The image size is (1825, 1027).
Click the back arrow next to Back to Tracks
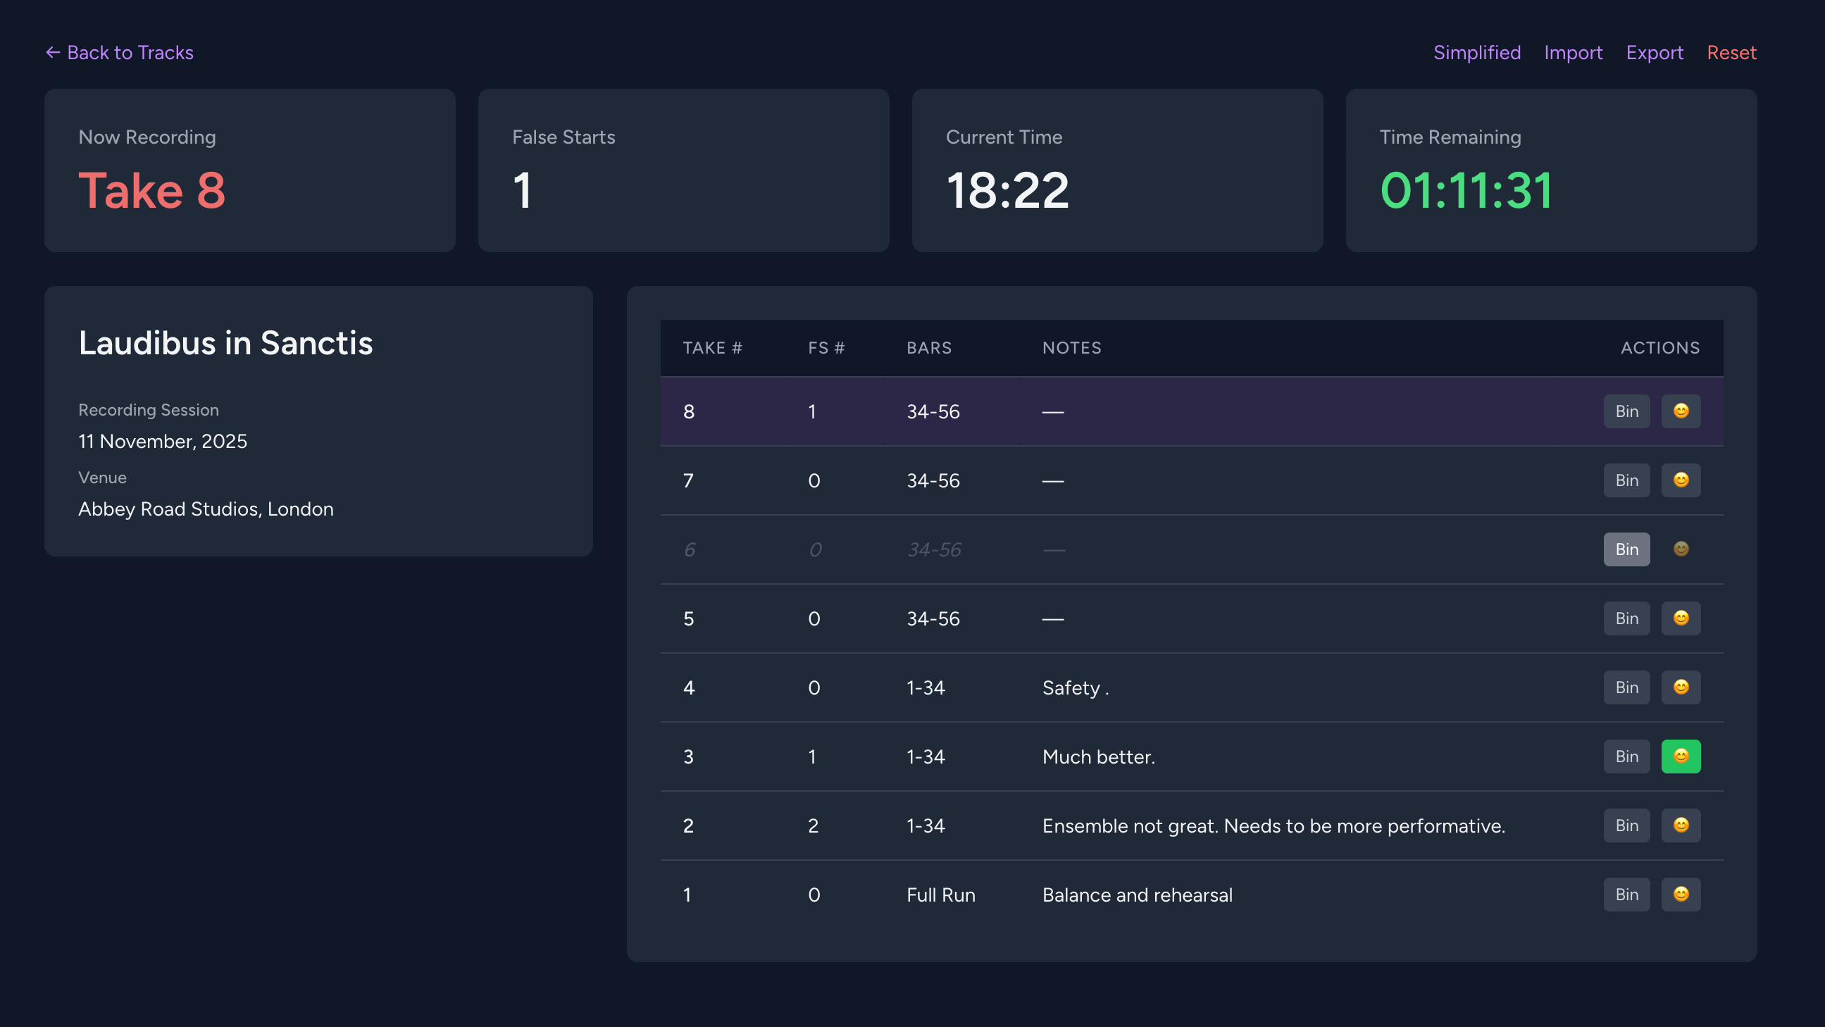click(52, 51)
